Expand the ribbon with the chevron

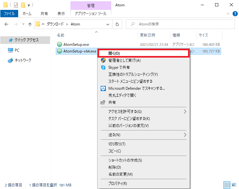coord(228,14)
